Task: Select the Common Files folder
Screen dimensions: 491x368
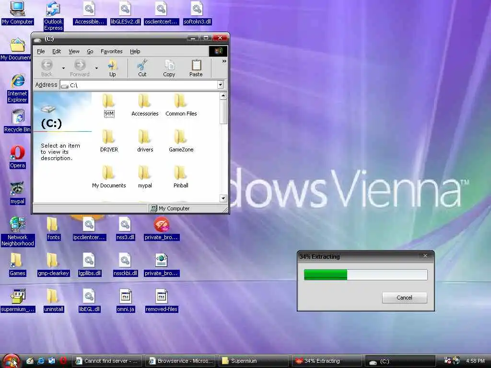Action: (x=181, y=105)
